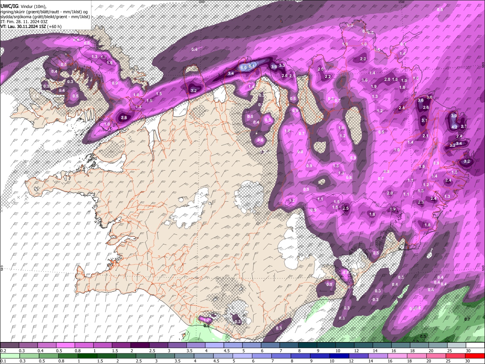Click the 5.1 value beside the 6.0 peak
Image resolution: width=485 pixels, height=364 pixels.
pos(252,65)
